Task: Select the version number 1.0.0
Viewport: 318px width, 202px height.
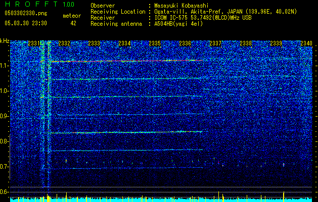Action: tap(68, 4)
